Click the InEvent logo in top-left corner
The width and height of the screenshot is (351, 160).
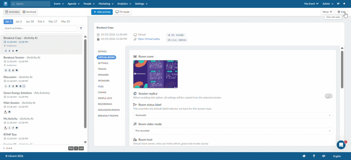pyautogui.click(x=6, y=4)
